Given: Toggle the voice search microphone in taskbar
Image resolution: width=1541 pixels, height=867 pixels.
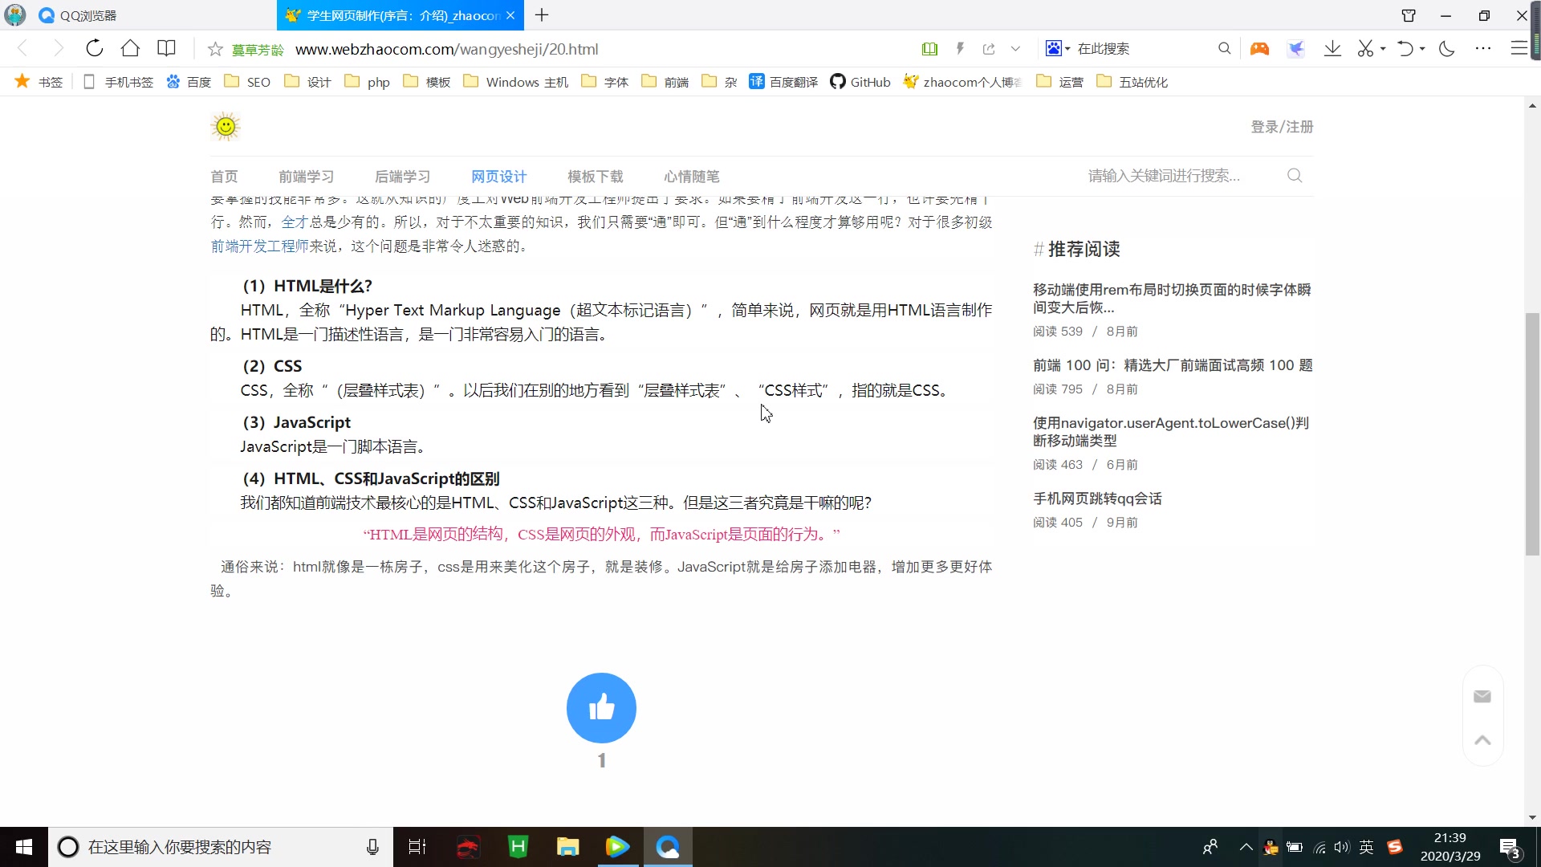Looking at the screenshot, I should click(372, 847).
